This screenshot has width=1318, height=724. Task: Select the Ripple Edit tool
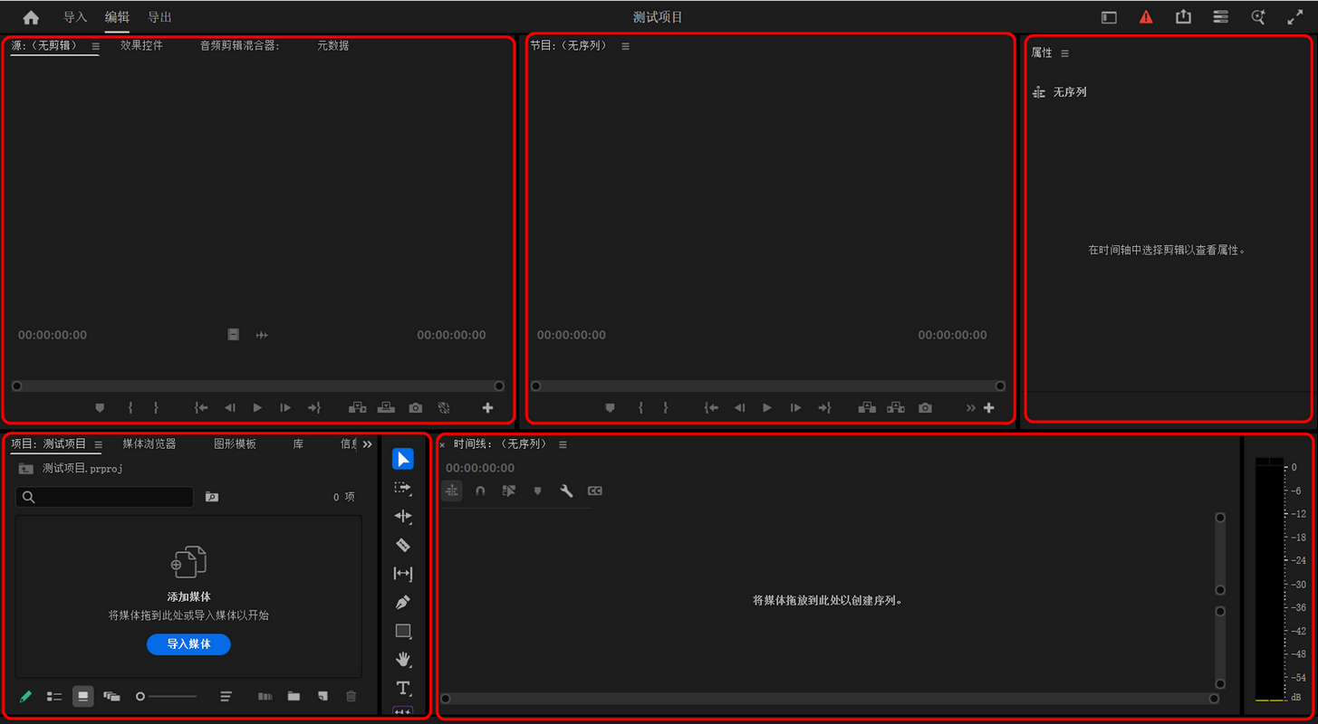pos(403,516)
